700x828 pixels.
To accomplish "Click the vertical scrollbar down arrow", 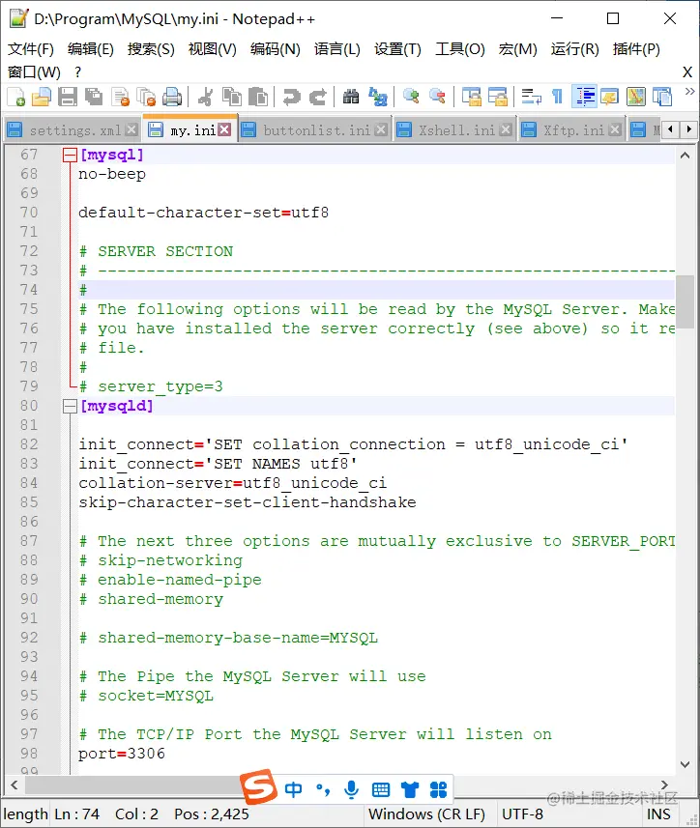I will (685, 764).
